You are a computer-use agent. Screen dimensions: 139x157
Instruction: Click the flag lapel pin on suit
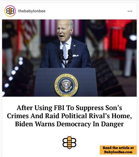tap(75, 46)
